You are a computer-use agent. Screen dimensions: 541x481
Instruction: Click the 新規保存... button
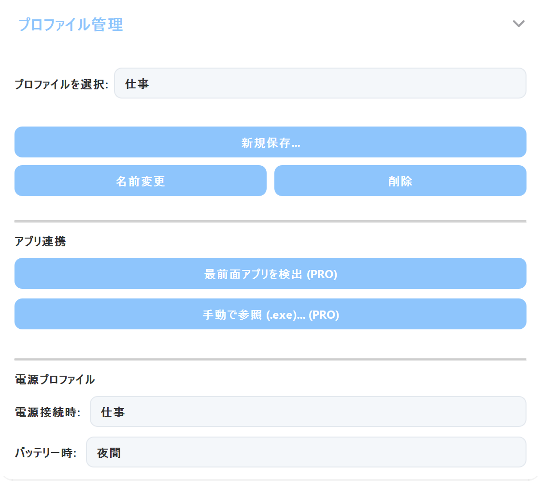pyautogui.click(x=270, y=142)
